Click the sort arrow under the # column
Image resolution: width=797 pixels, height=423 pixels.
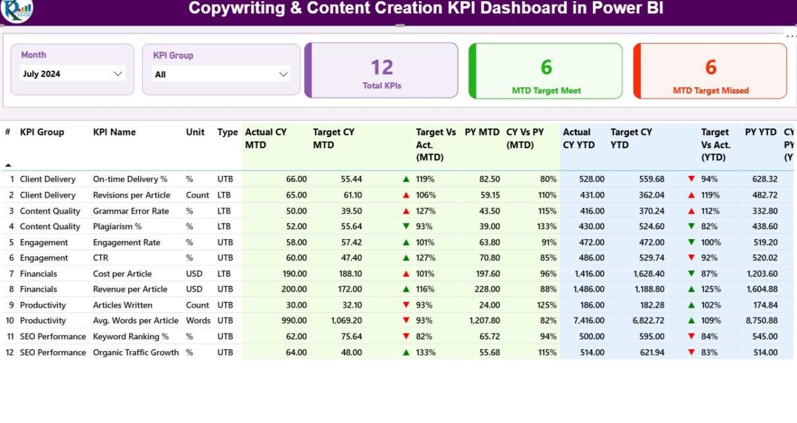[x=9, y=165]
